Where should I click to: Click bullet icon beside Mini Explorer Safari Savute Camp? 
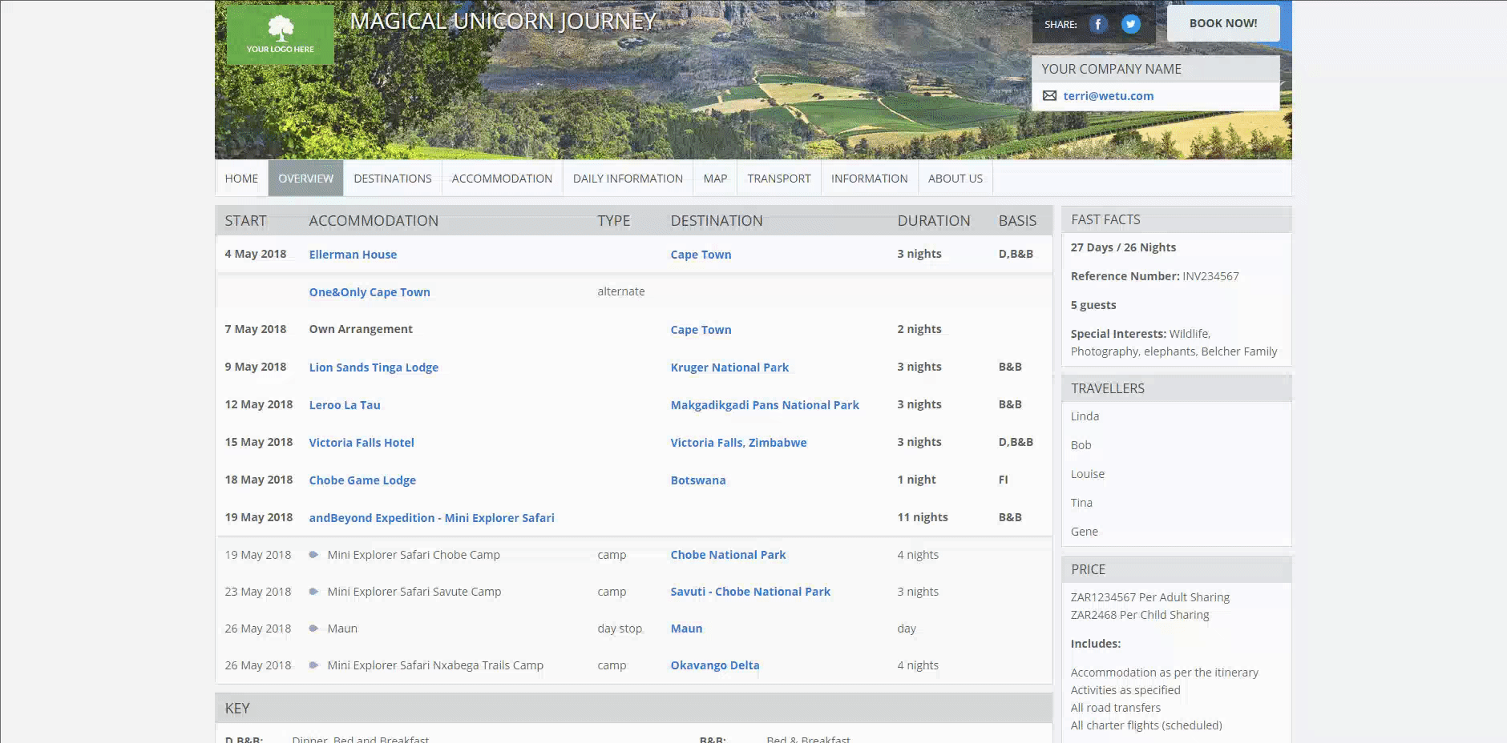tap(313, 592)
